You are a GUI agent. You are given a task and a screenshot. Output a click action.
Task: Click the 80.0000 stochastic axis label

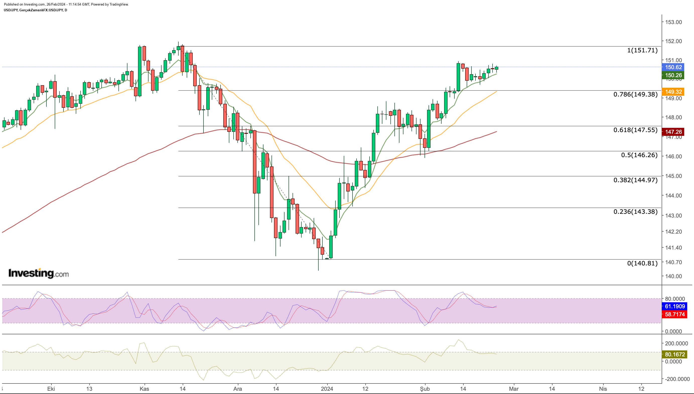click(675, 299)
